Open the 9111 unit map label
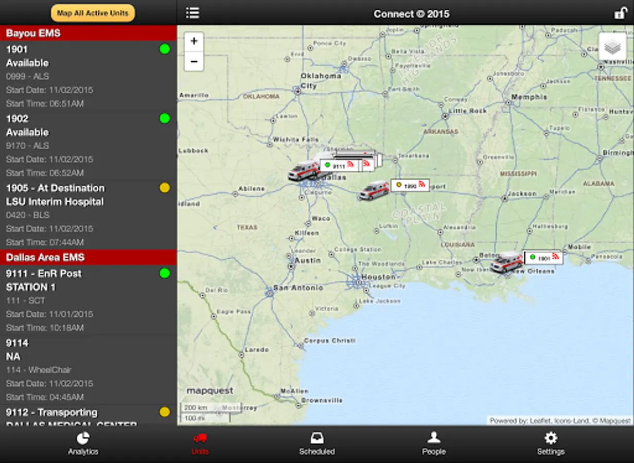This screenshot has height=463, width=634. [340, 166]
